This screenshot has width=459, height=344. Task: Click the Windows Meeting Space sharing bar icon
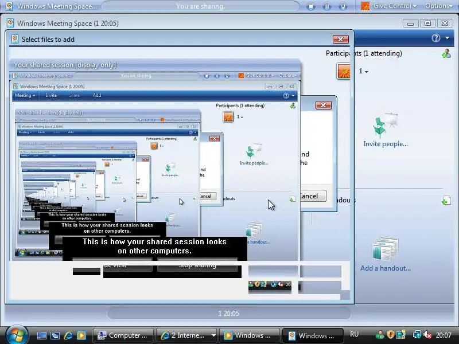click(9, 6)
